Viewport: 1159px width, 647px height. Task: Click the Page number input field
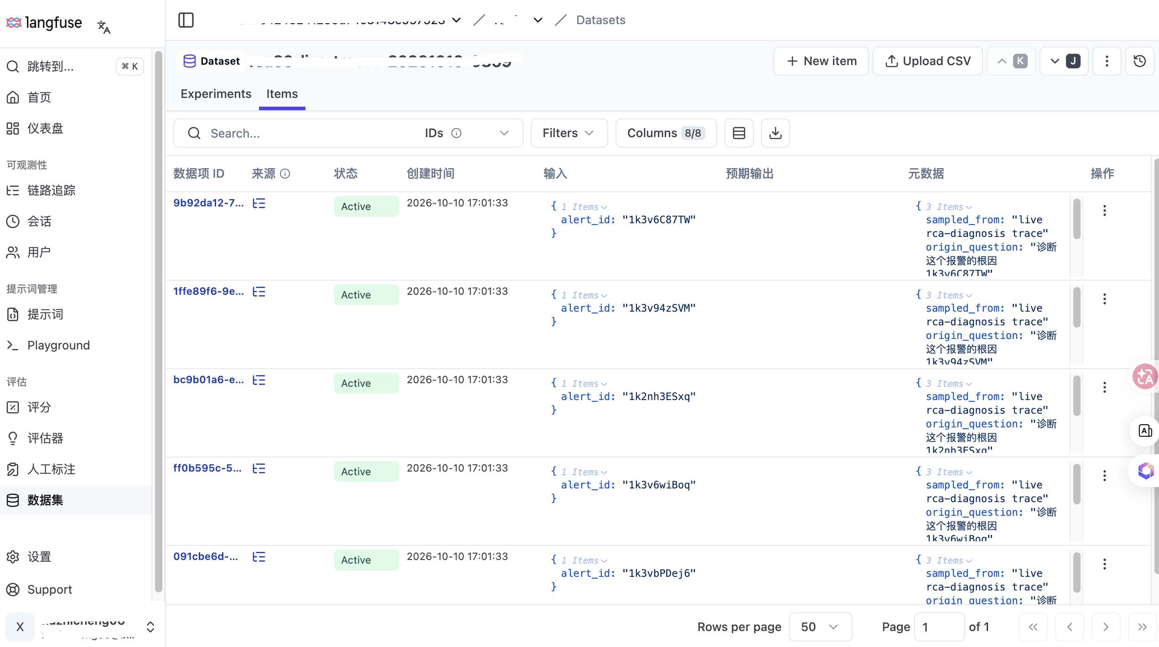[939, 627]
